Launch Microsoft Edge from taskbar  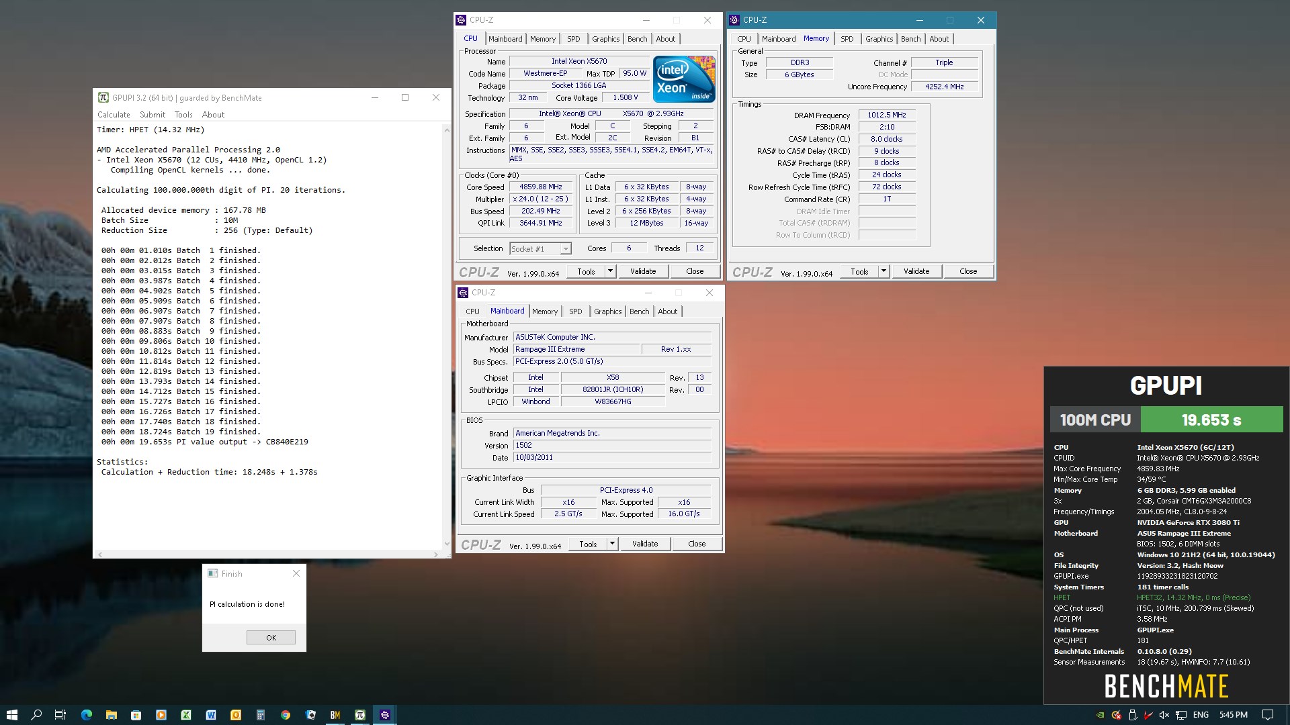(87, 715)
